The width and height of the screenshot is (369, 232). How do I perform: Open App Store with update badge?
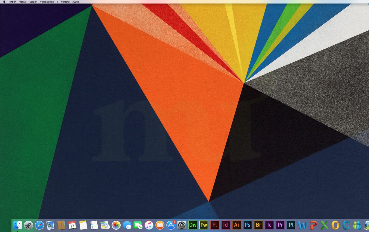click(171, 225)
